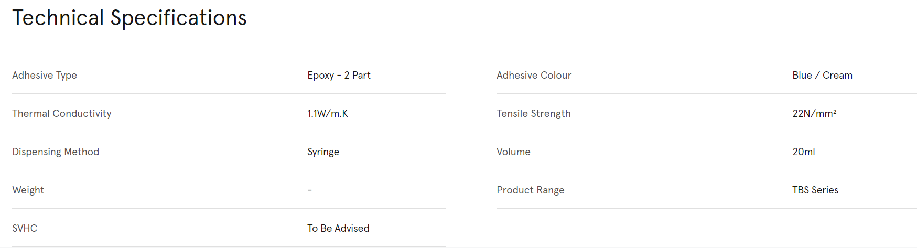Screen dimensions: 917x248
Task: Click the 20ml value
Action: 803,152
